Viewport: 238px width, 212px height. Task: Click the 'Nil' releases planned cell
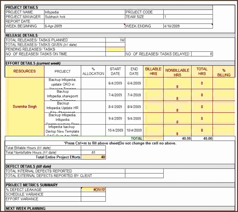coord(115,40)
